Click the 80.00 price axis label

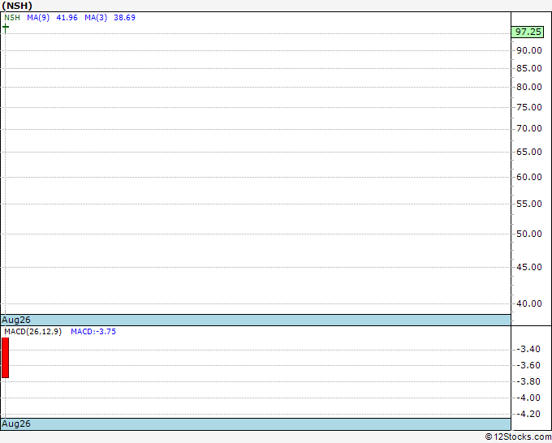click(528, 87)
